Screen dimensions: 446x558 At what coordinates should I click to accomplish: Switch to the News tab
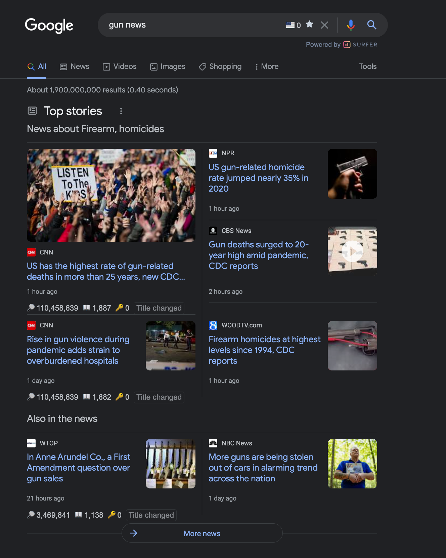tap(75, 67)
